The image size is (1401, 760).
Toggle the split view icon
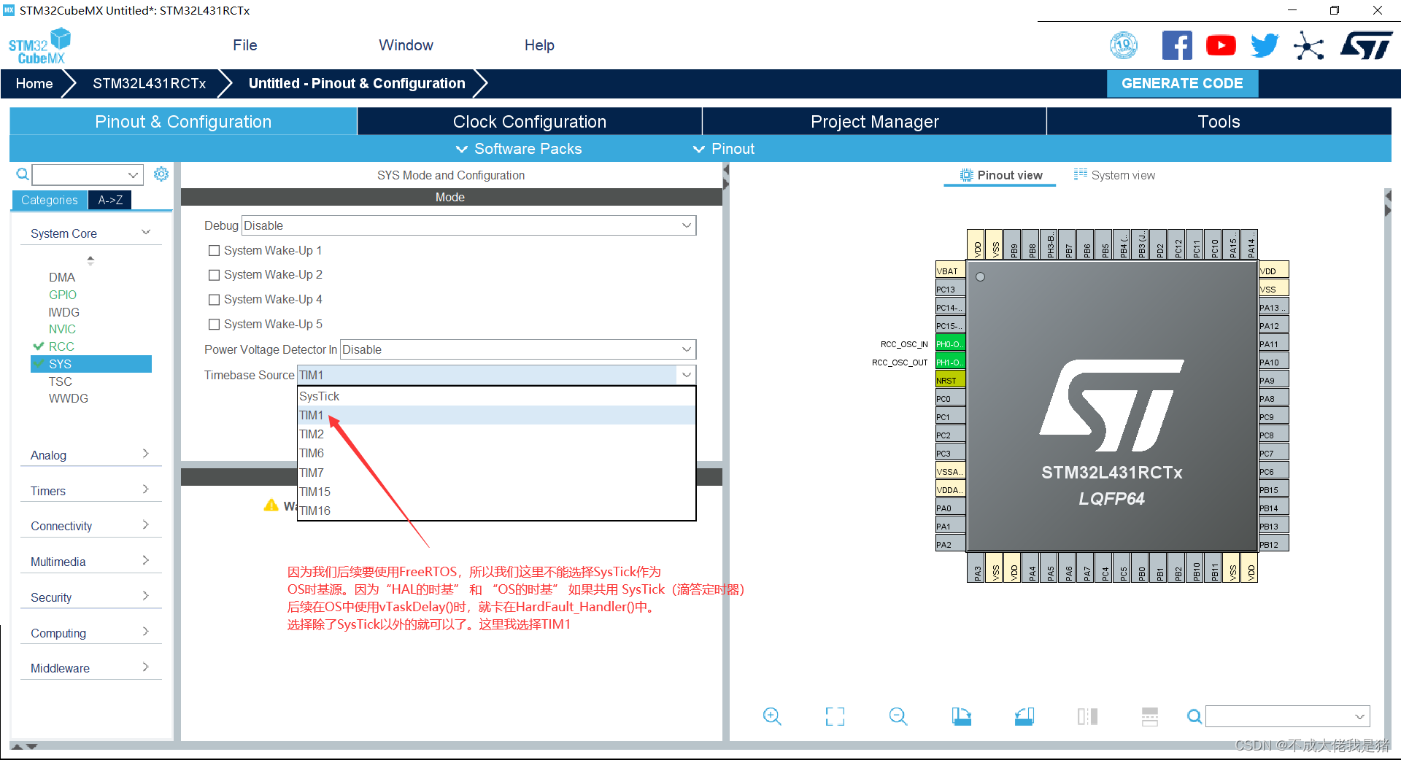[1087, 716]
